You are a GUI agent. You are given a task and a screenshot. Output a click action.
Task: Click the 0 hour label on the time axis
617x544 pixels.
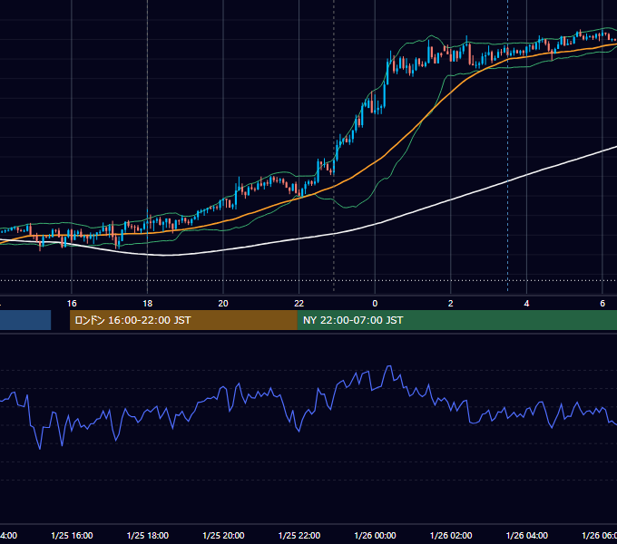(x=375, y=304)
